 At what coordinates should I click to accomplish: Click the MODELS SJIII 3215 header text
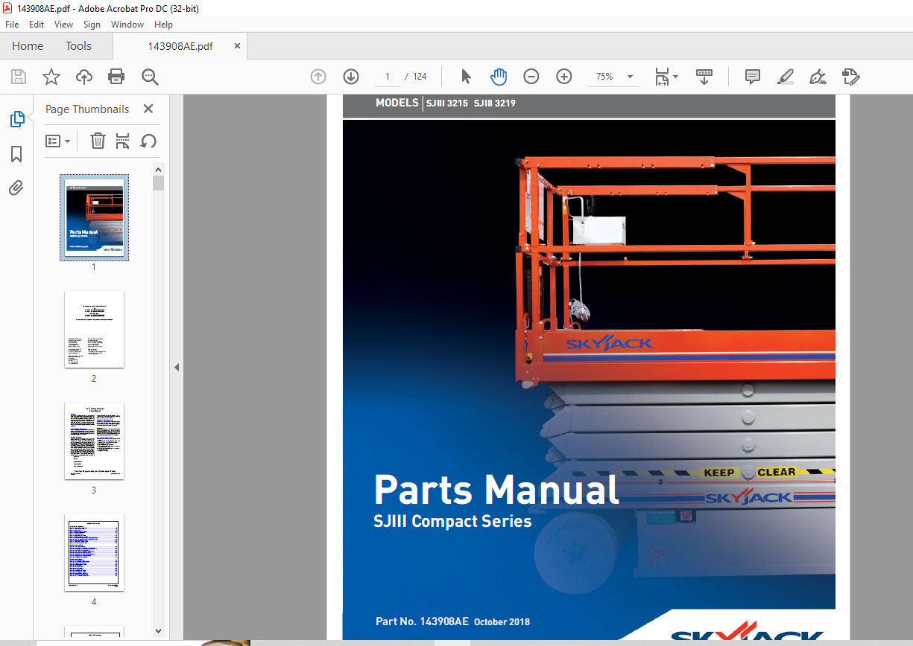coord(445,103)
